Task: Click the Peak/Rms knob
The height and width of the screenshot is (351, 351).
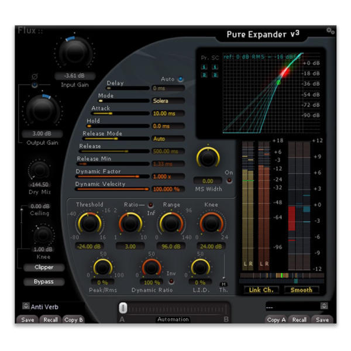Action: (x=103, y=267)
